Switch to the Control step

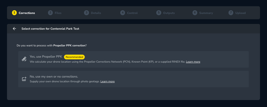click(129, 13)
